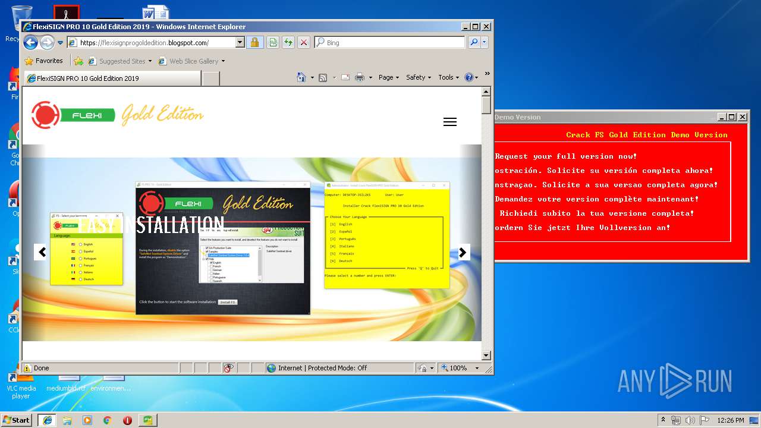The image size is (761, 428).
Task: Click the status bar warning icon
Action: (x=27, y=368)
